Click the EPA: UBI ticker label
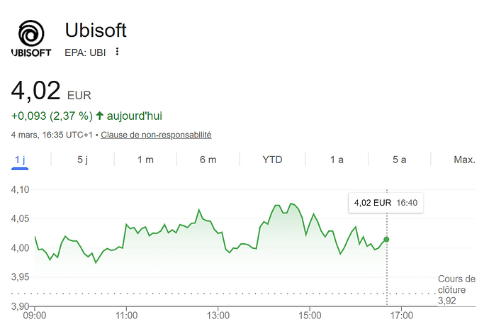This screenshot has width=489, height=329. click(x=85, y=52)
